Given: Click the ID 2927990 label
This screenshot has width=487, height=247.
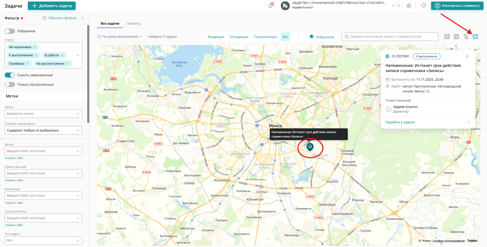Looking at the screenshot, I should point(400,56).
